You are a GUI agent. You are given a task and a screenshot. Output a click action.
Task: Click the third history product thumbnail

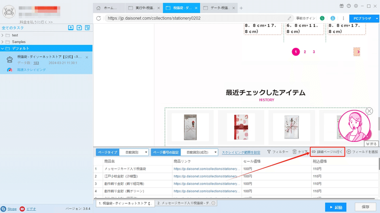[292, 127]
